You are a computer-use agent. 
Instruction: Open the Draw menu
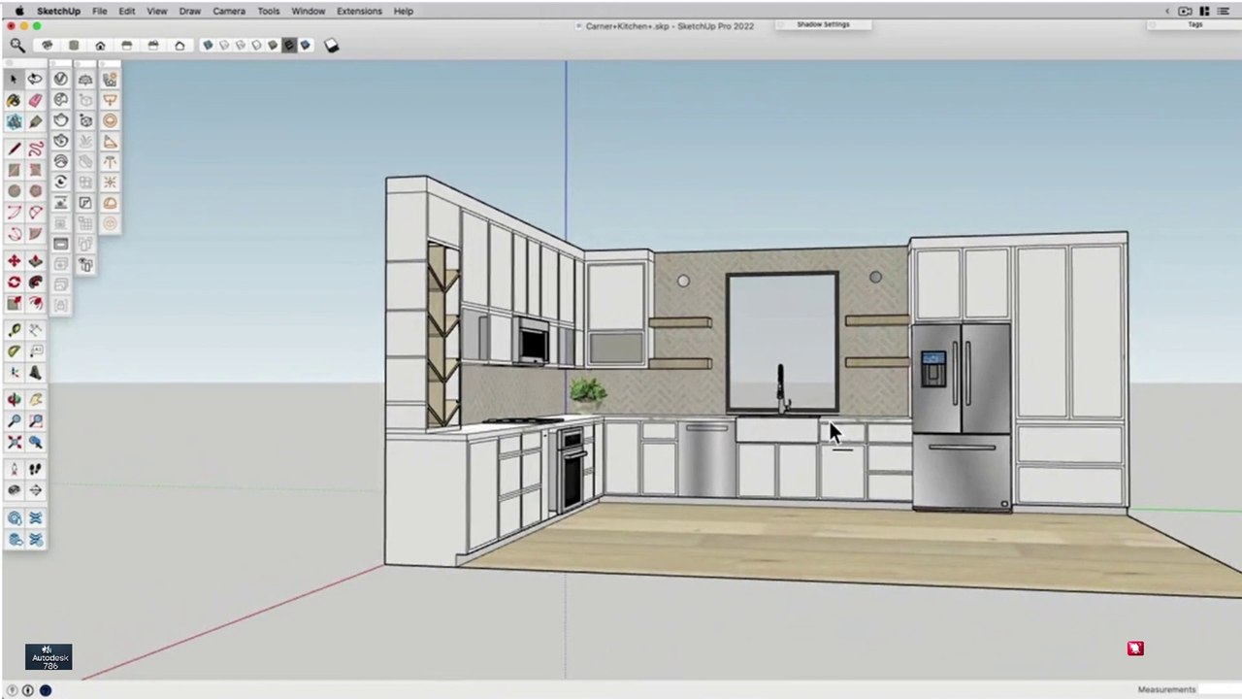190,11
